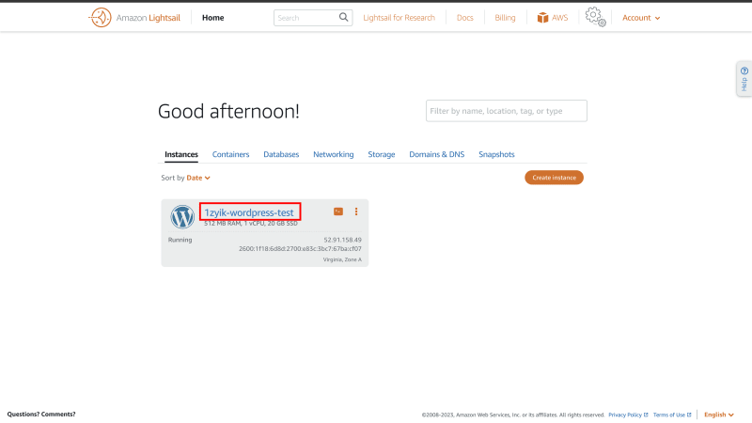Select the IPv4 address 52.91.158.49
752x423 pixels.
(x=342, y=240)
